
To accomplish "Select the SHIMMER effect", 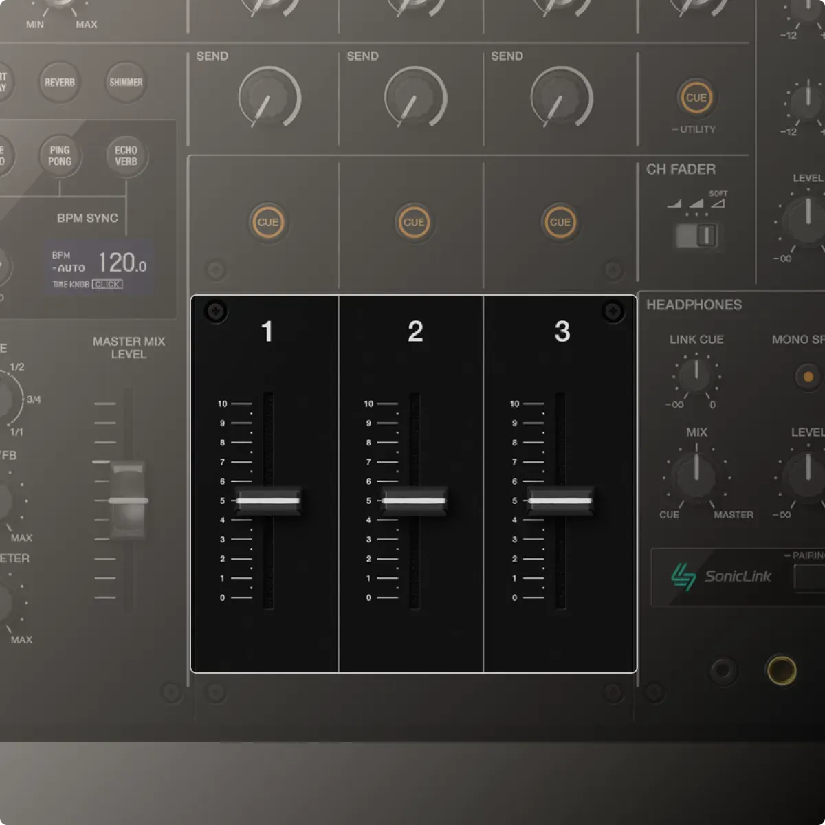I will 125,82.
